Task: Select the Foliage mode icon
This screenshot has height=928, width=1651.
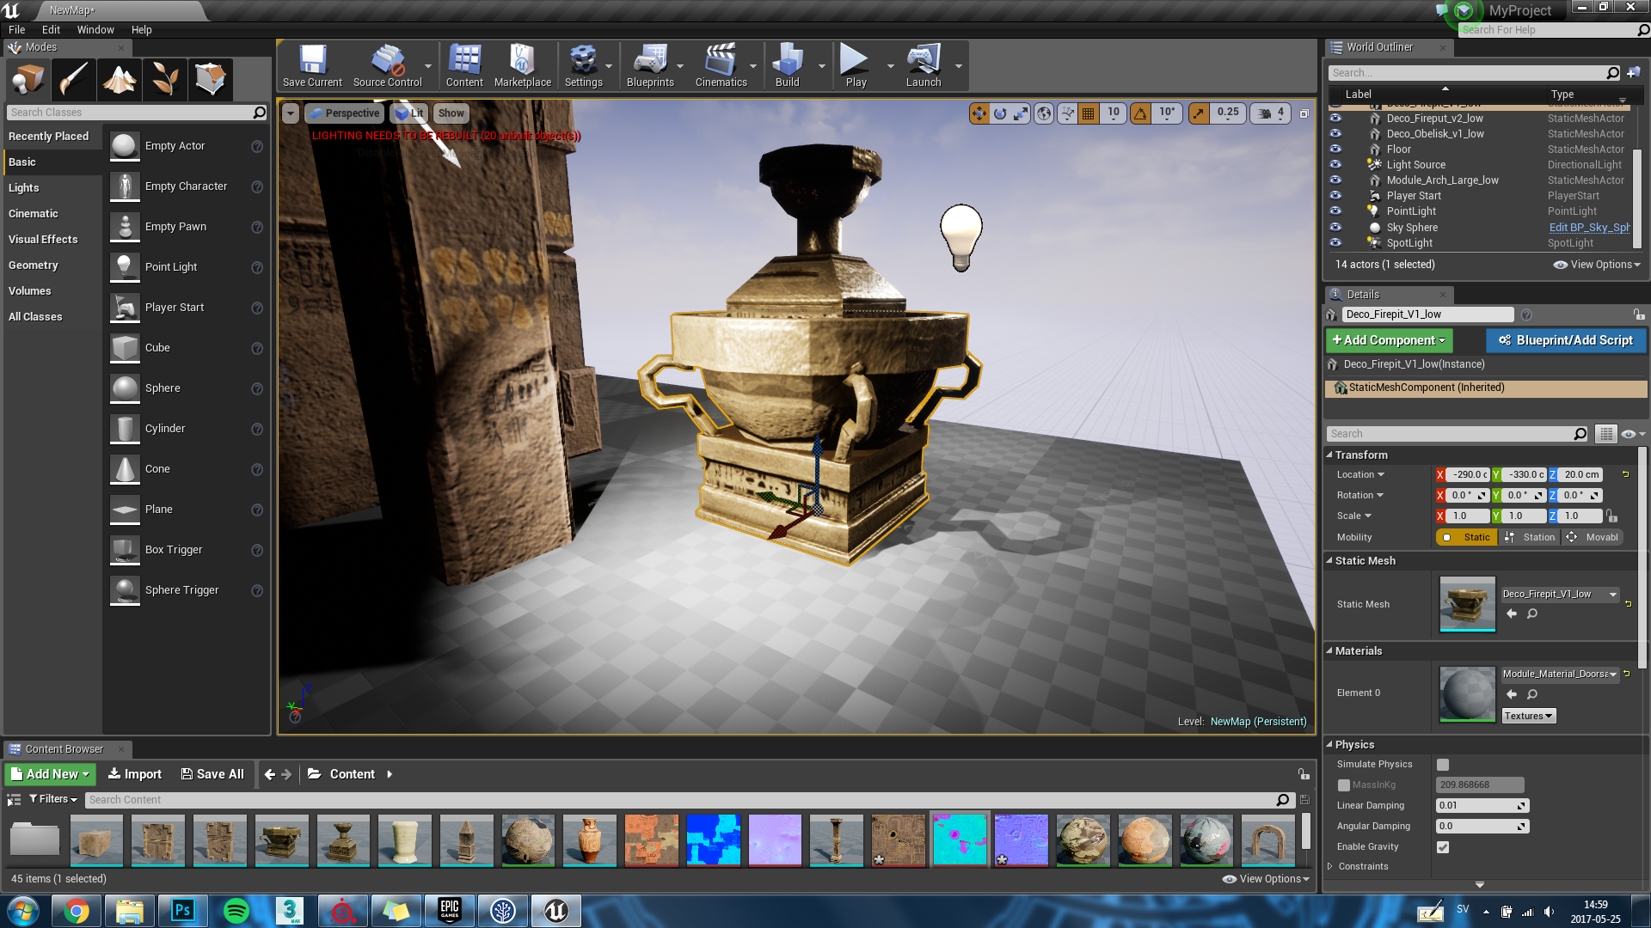Action: (x=165, y=80)
